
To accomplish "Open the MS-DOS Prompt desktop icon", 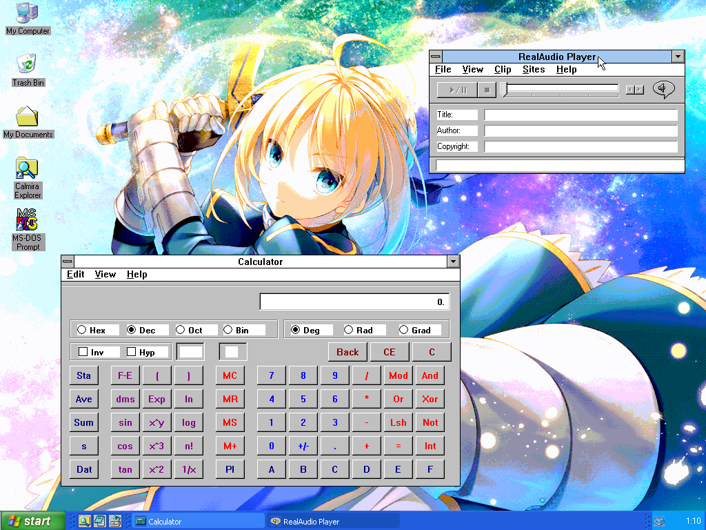I will point(28,219).
